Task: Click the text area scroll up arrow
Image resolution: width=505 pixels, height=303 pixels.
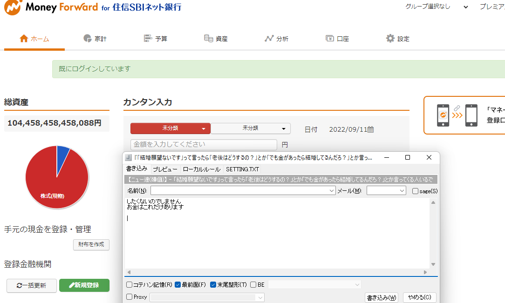Action: 433,202
